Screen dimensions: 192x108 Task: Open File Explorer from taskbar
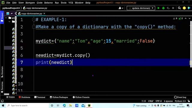(x=70, y=105)
